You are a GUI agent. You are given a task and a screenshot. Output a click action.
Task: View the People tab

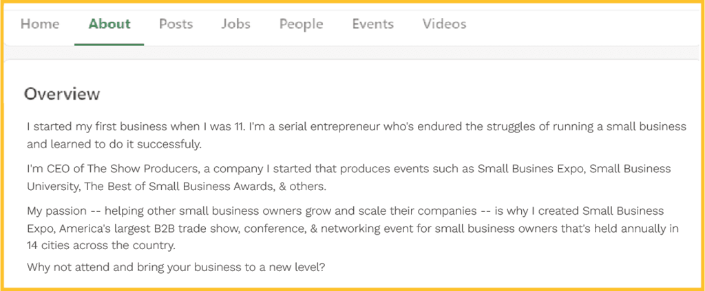[302, 24]
